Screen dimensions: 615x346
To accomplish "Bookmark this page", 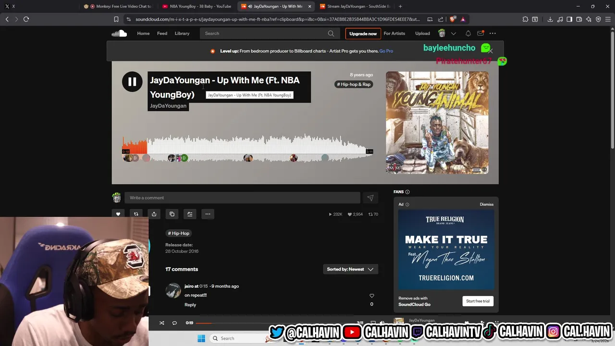I will [x=116, y=19].
